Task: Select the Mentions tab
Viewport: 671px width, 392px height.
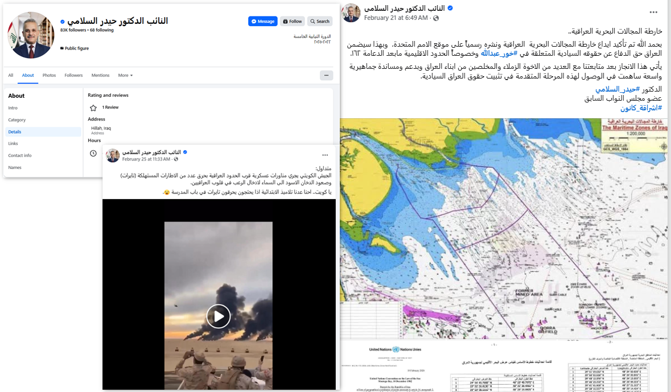Action: pos(101,75)
